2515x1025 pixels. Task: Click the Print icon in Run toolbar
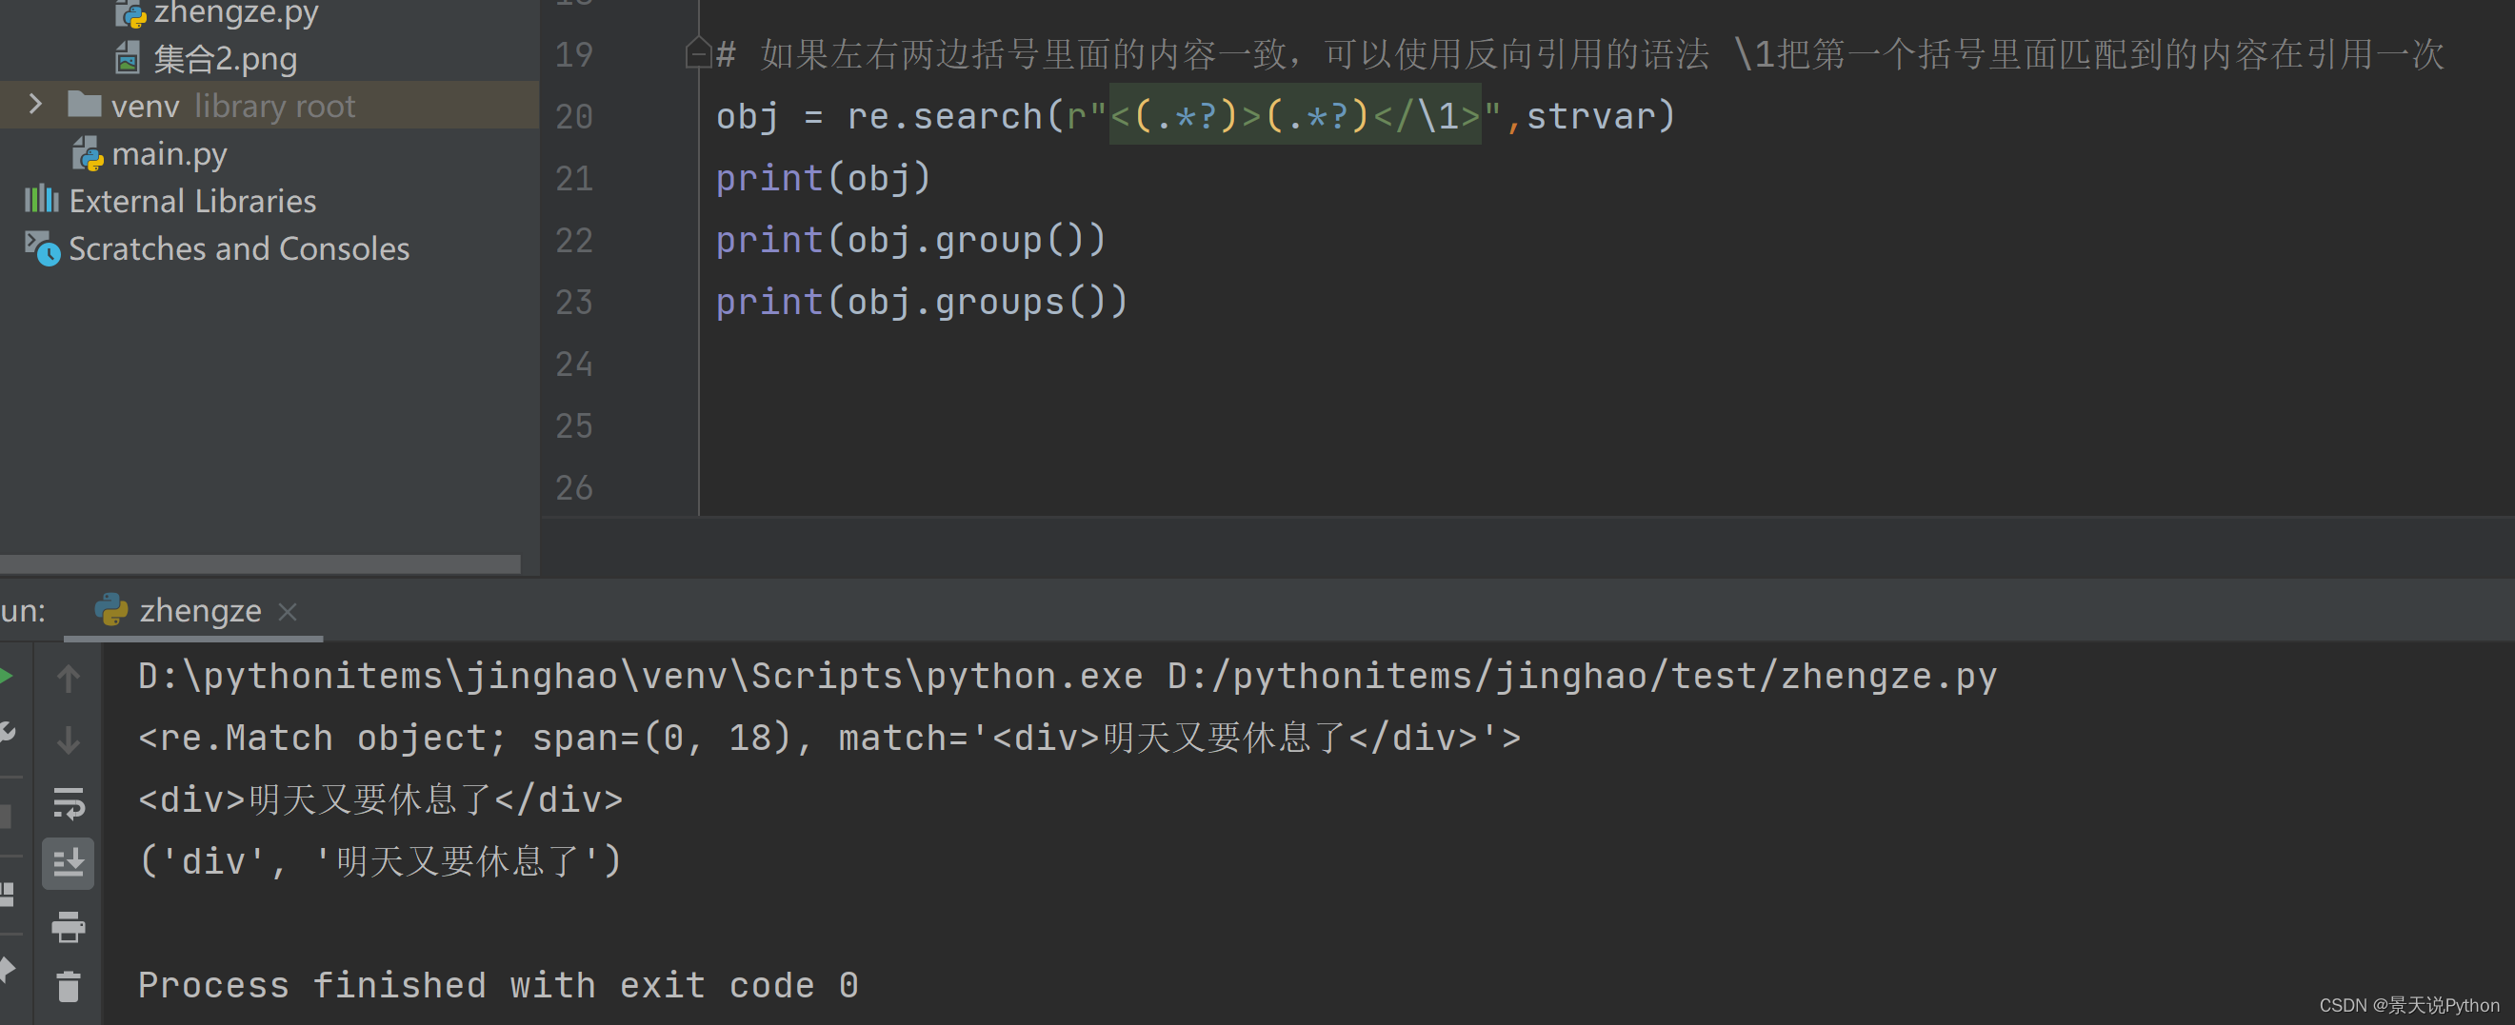[69, 925]
